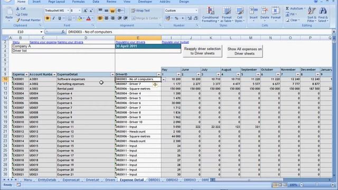
Task: Switch to the Data tab
Action: (x=96, y=2)
